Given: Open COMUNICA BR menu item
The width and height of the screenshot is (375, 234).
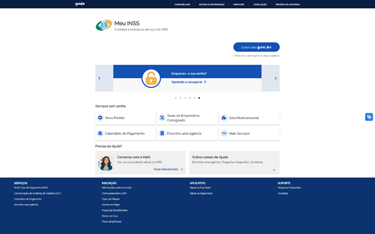Looking at the screenshot, I should pos(182,4).
